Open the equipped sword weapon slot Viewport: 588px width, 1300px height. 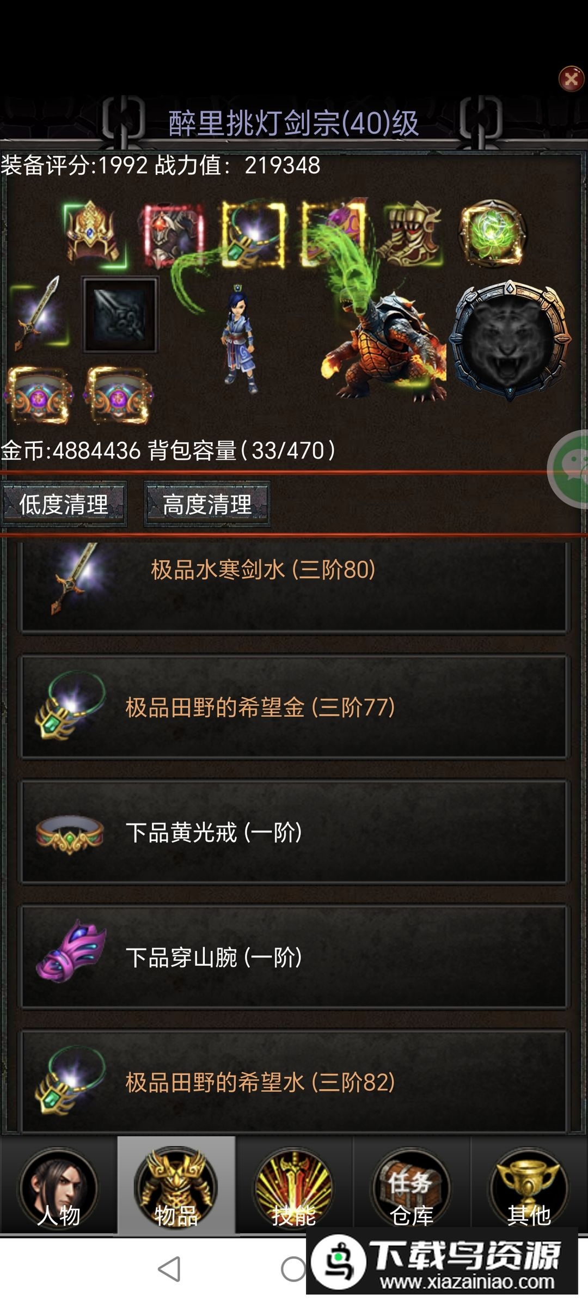(39, 314)
